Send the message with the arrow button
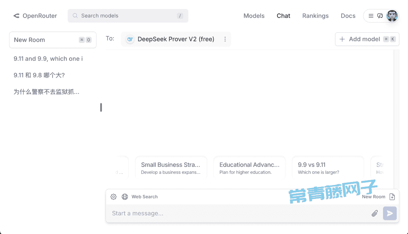 [390, 213]
